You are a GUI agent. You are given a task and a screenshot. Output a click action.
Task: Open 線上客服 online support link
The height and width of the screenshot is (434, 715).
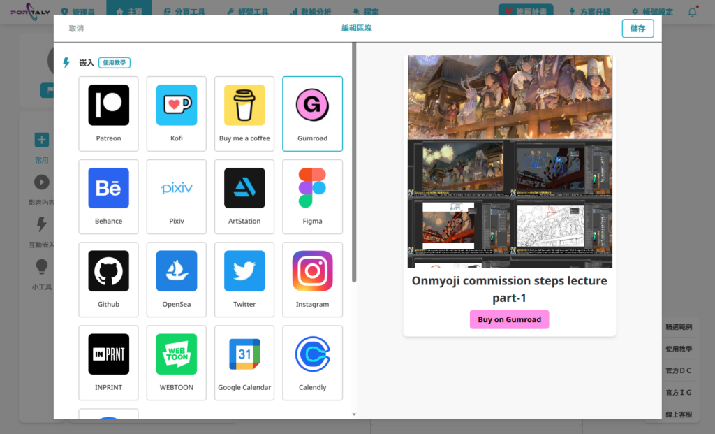point(679,414)
